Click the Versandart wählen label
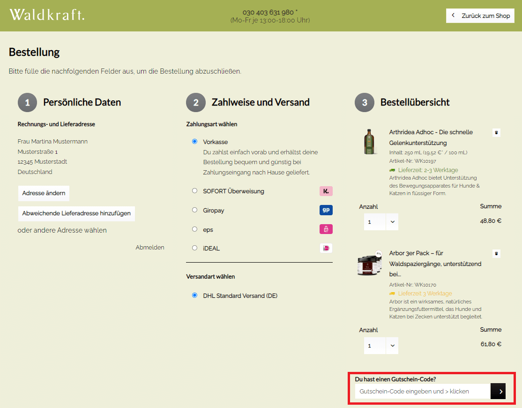The image size is (522, 408). point(210,276)
